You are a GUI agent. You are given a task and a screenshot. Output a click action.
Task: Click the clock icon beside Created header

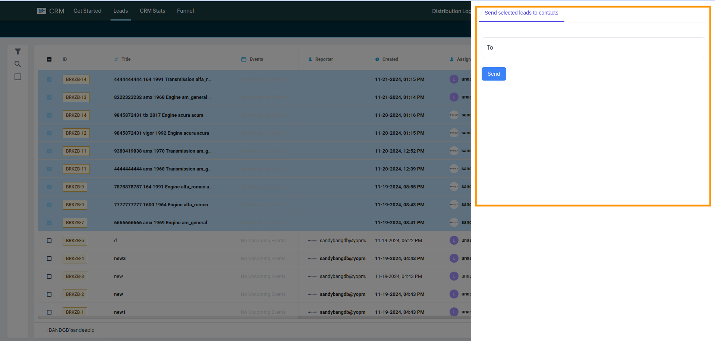[x=377, y=59]
